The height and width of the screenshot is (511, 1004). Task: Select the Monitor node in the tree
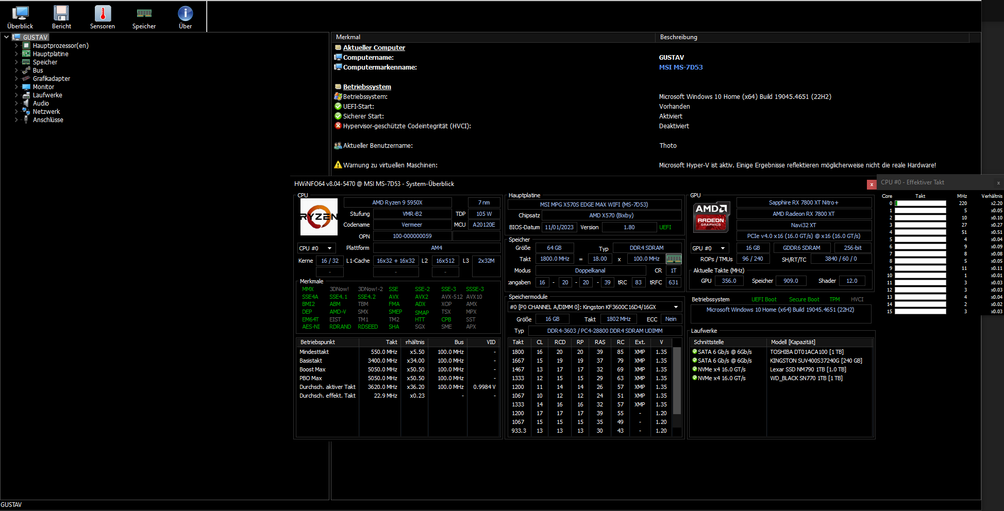43,87
